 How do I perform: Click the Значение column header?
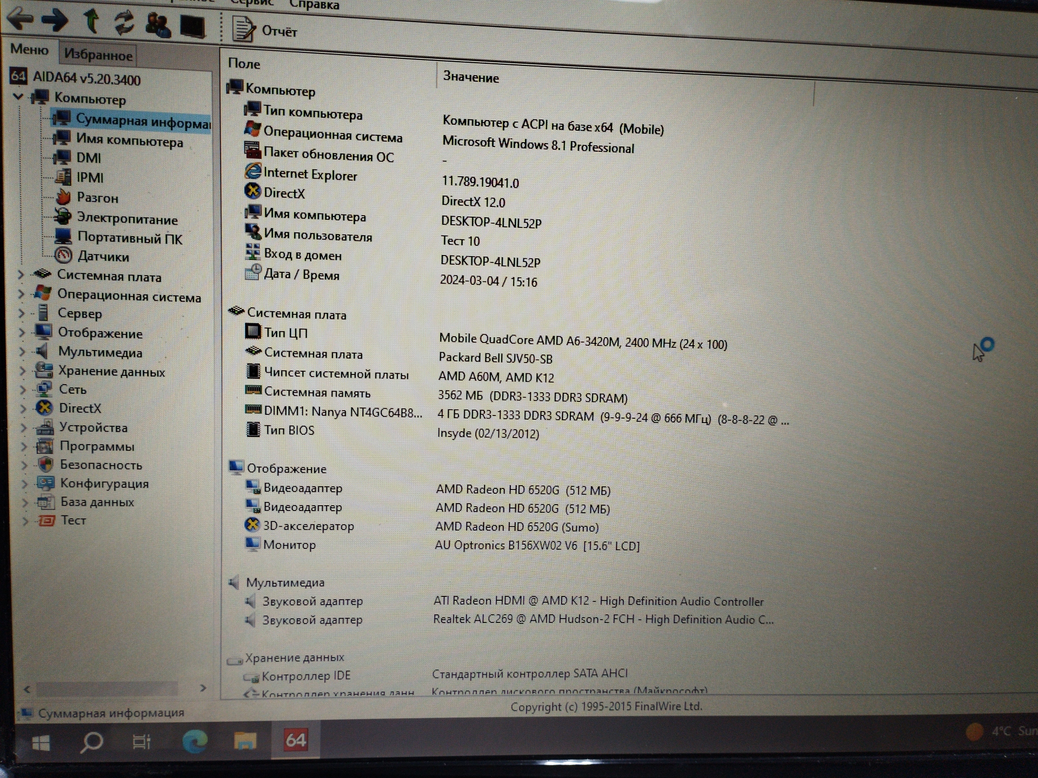[x=471, y=77]
